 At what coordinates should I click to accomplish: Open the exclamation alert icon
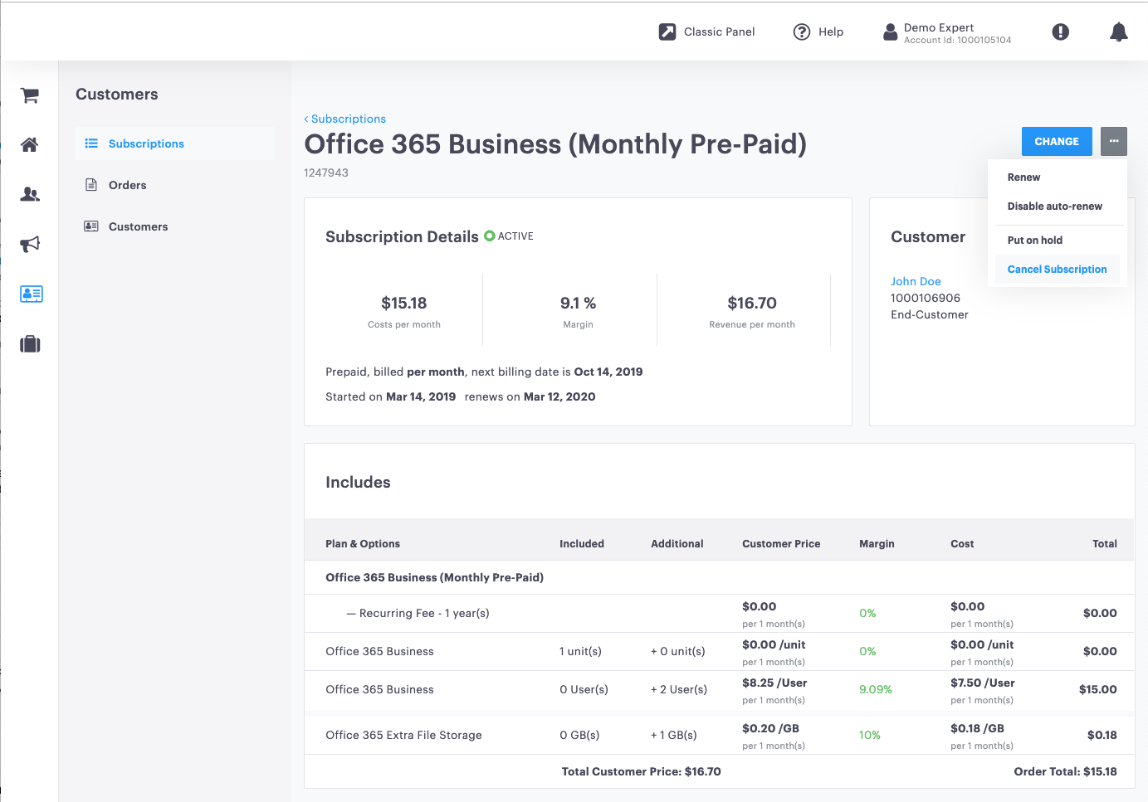[x=1060, y=32]
